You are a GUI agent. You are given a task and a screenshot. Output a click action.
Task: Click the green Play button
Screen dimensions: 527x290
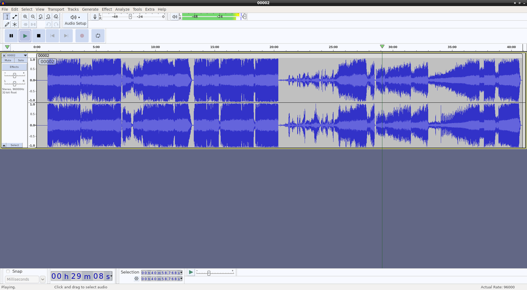(x=25, y=36)
